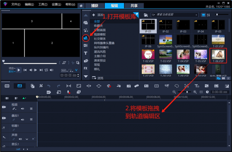Image resolution: width=232 pixels, height=152 pixels.
Task: Click the record/capture option film reel icon
Action: pyautogui.click(x=109, y=86)
